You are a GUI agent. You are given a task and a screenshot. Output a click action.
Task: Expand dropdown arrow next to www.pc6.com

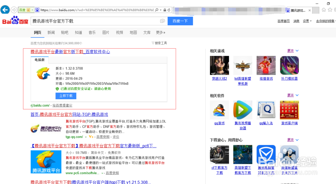[102, 173]
